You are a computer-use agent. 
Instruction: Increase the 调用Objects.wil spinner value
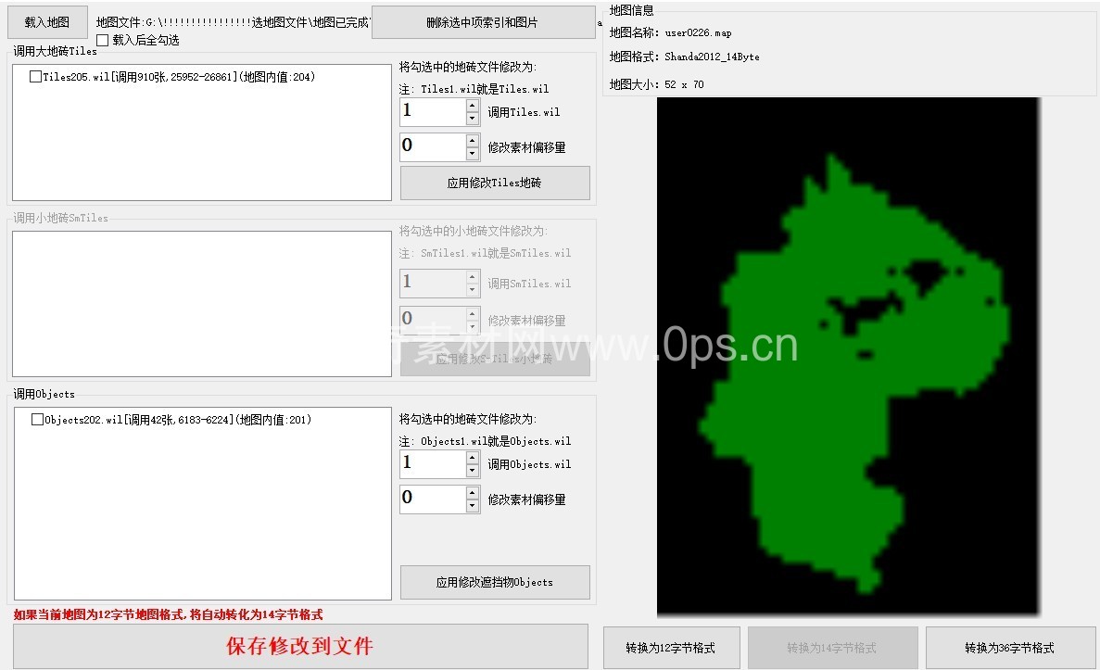473,458
